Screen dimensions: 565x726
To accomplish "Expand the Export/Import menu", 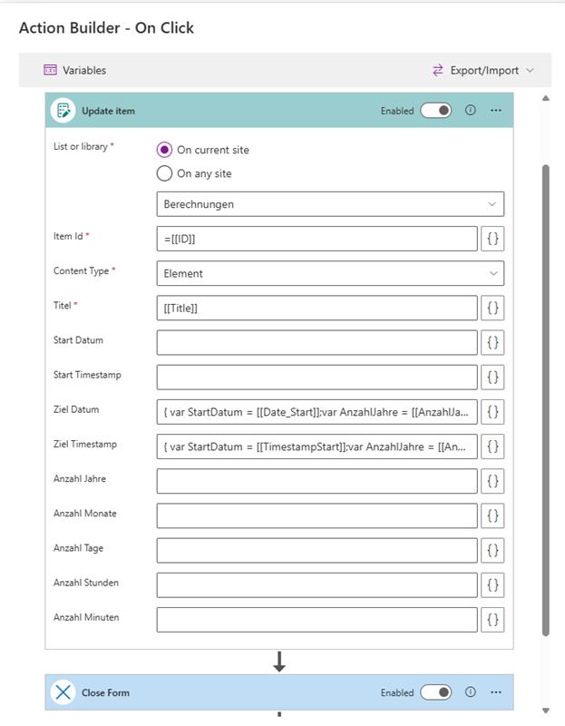I will pyautogui.click(x=482, y=70).
